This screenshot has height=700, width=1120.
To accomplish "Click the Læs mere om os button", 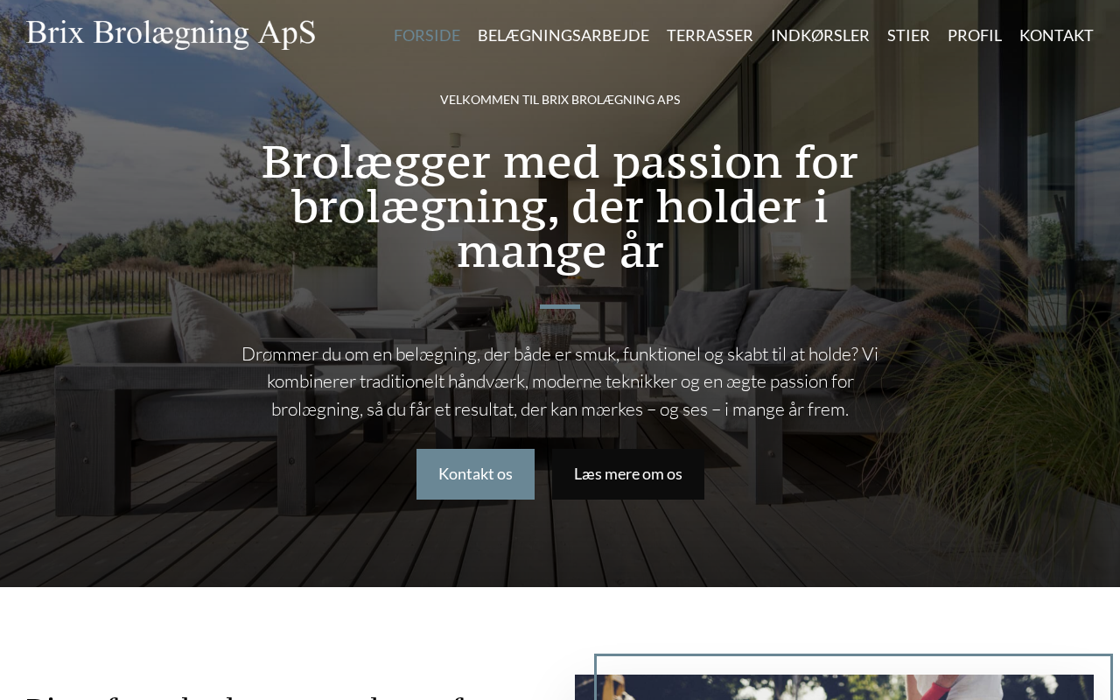I will point(628,474).
